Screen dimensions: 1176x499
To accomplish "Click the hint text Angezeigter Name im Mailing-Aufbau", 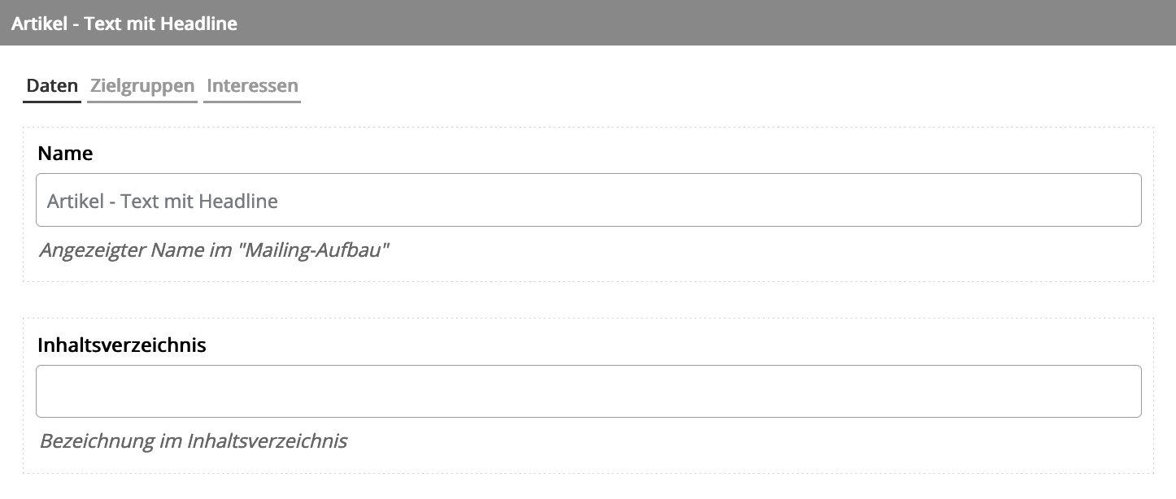I will 215,249.
